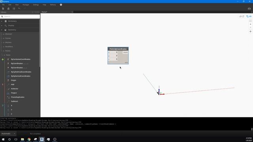Viewport: 253px width, 142px height.
Task: Close the Home* workspace tab
Action: [72, 12]
